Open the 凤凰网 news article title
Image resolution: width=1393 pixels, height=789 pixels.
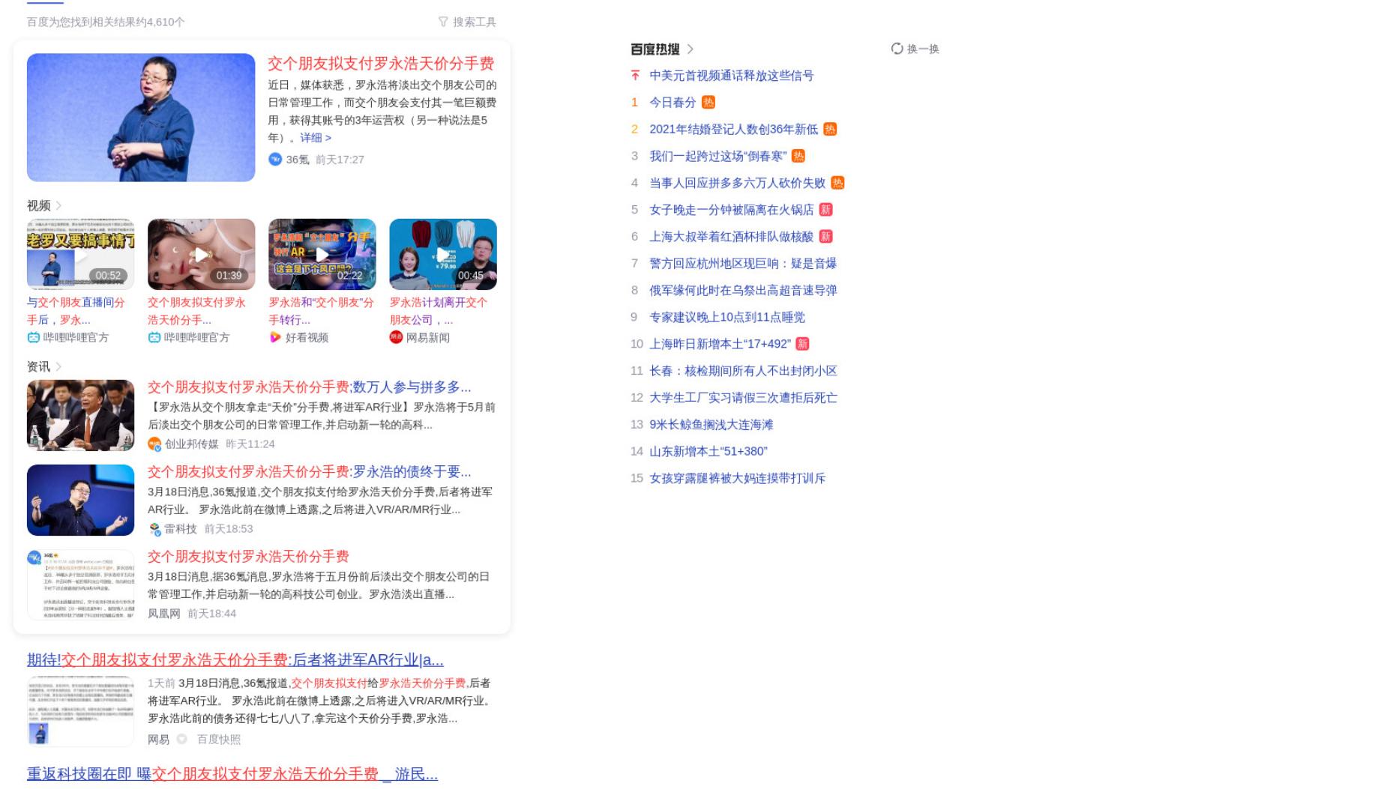pos(248,557)
